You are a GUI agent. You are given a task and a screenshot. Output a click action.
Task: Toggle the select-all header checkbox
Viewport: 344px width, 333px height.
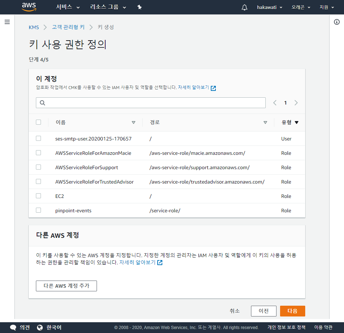pyautogui.click(x=38, y=122)
